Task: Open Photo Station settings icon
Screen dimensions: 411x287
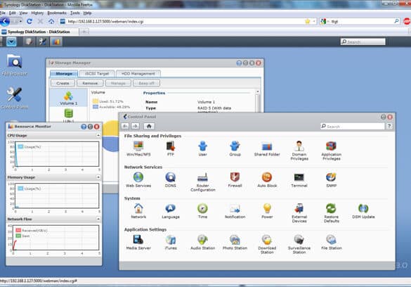Action: [235, 242]
